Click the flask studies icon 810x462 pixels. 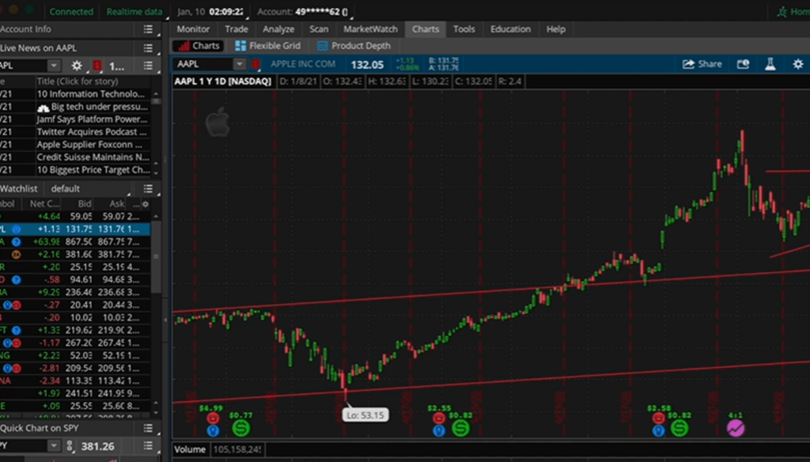(x=769, y=64)
